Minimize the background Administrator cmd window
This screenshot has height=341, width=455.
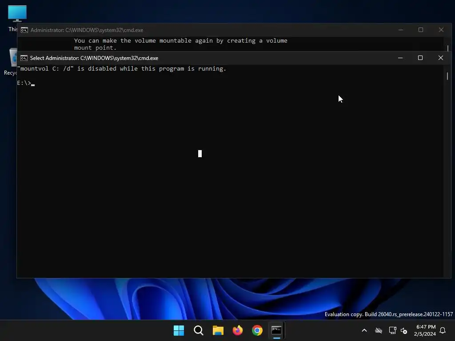coord(401,30)
